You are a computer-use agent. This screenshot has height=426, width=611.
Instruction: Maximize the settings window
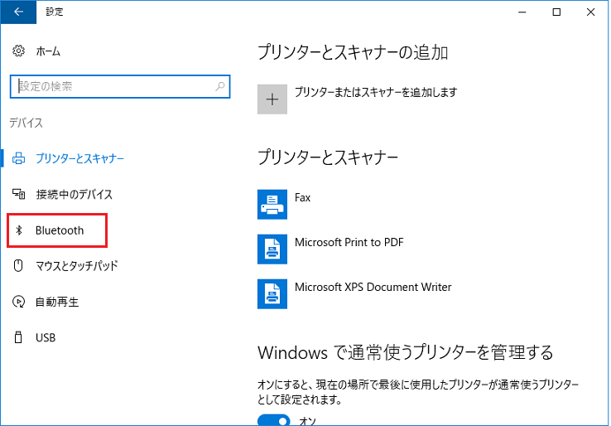556,12
